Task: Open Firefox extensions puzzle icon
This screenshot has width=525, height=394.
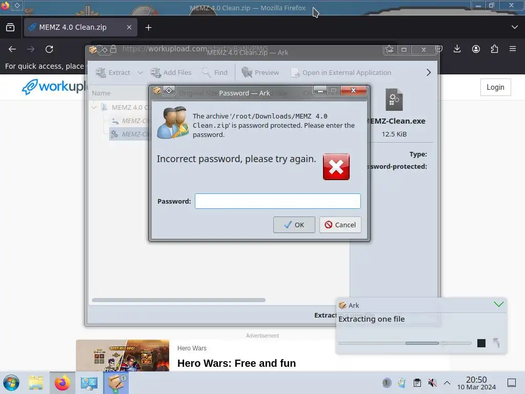Action: pos(494,49)
